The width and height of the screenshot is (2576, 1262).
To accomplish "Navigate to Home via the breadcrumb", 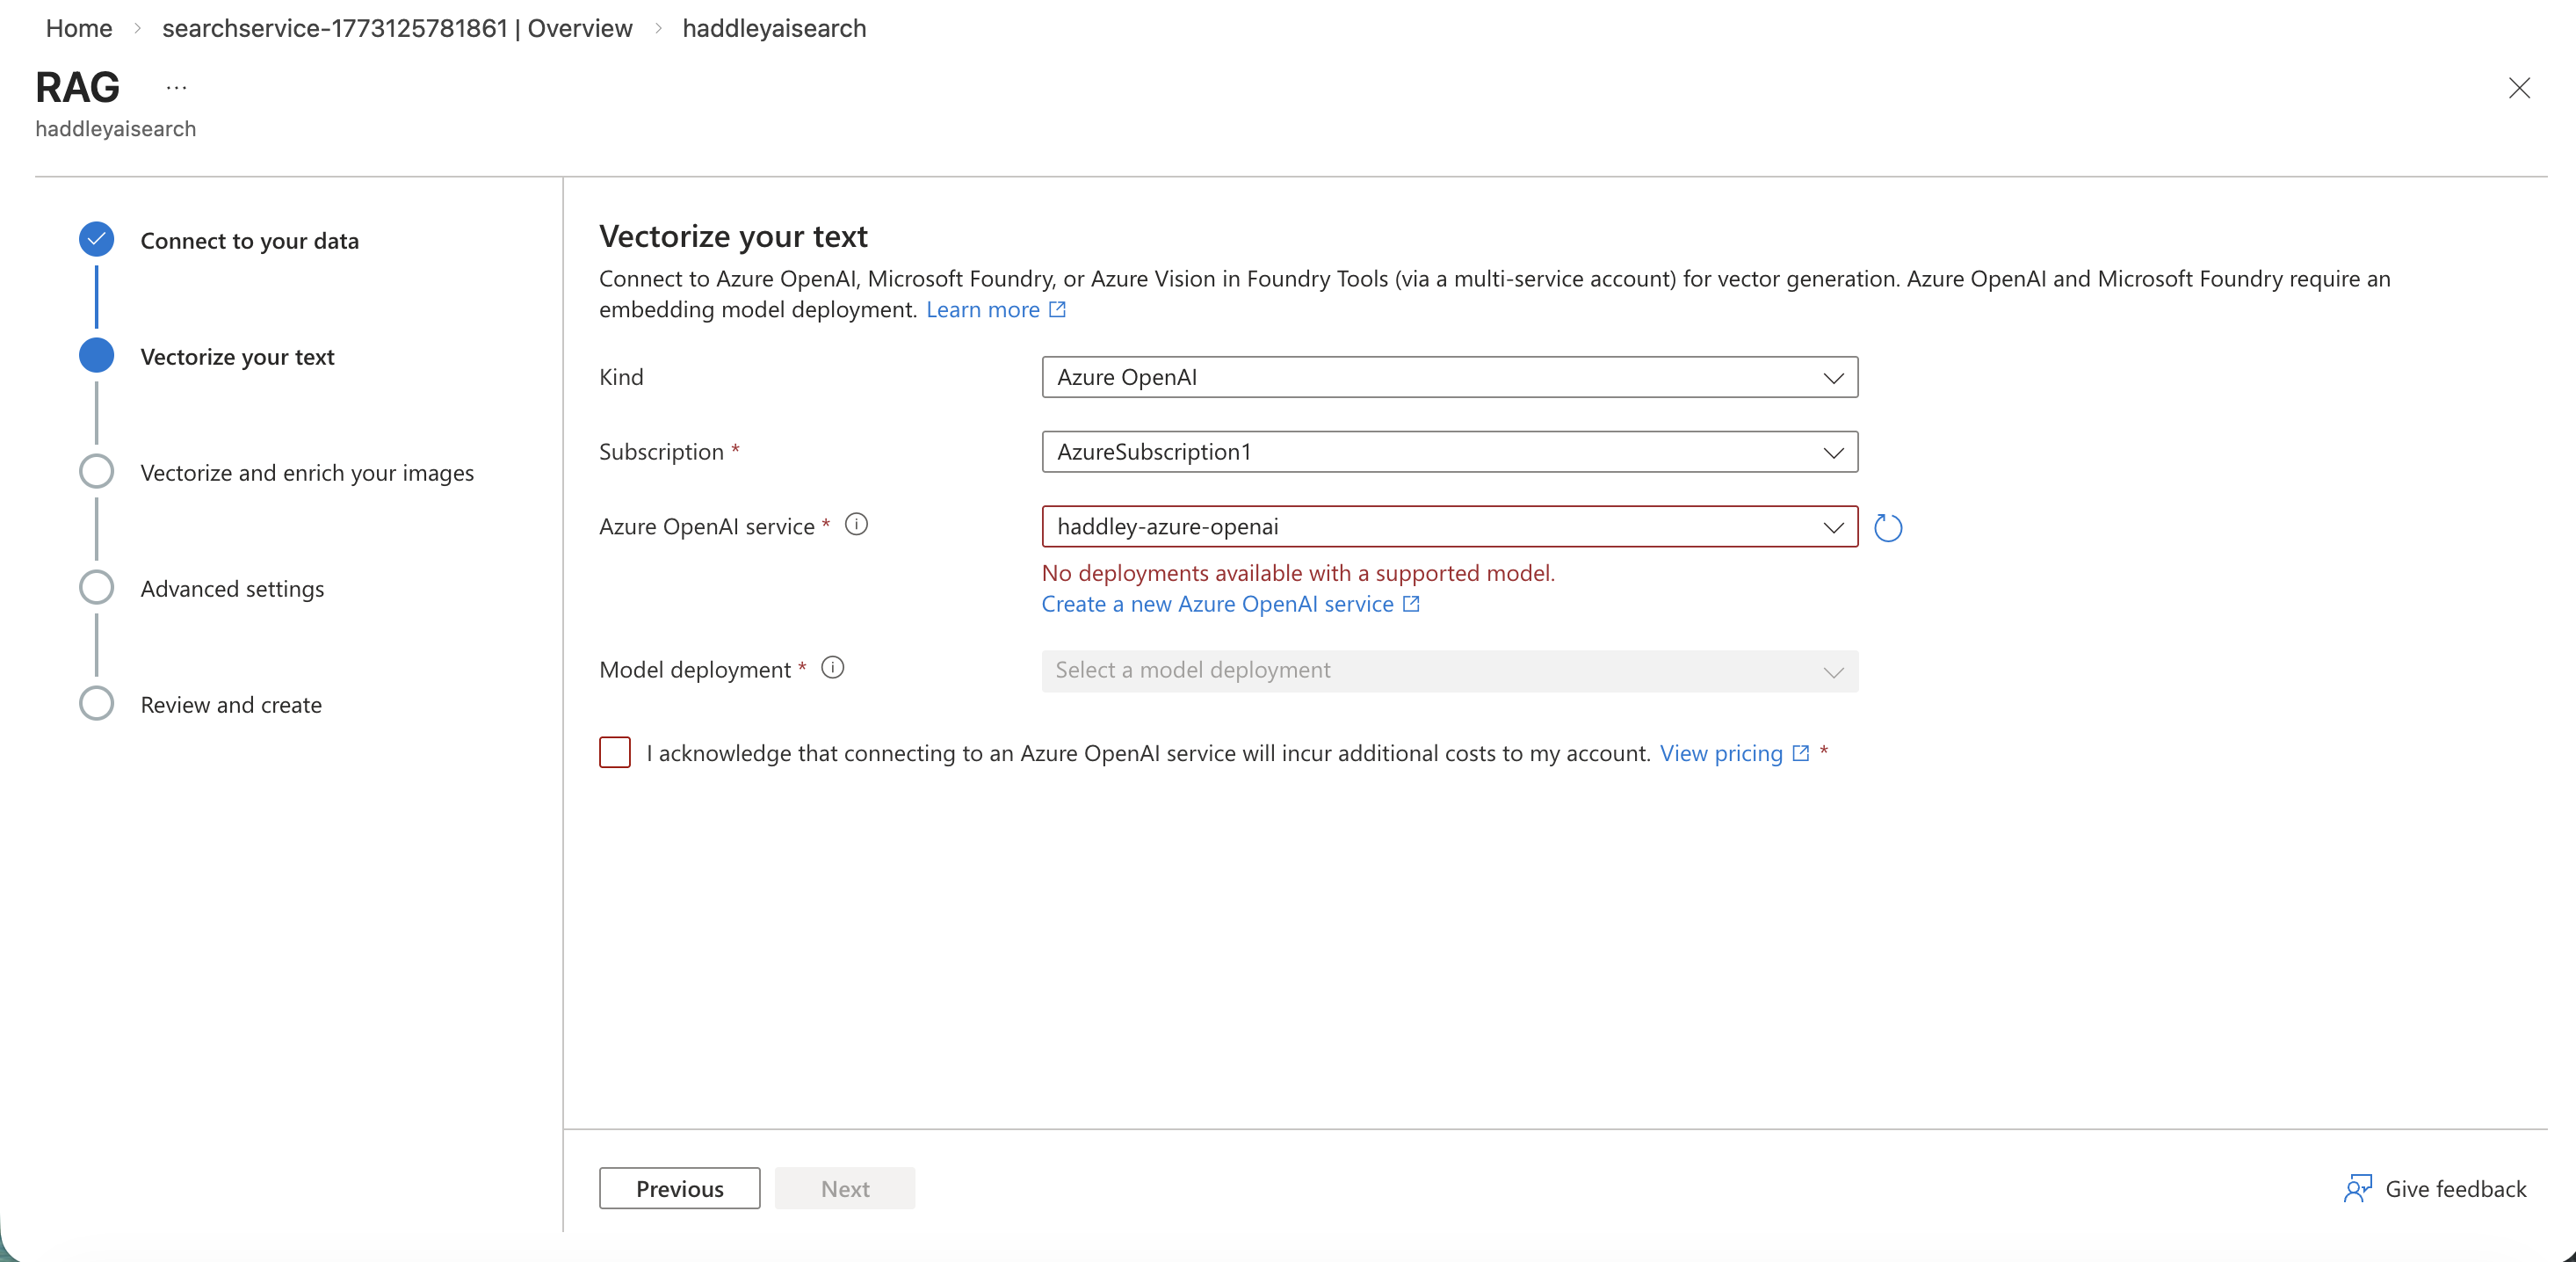I will pyautogui.click(x=78, y=28).
